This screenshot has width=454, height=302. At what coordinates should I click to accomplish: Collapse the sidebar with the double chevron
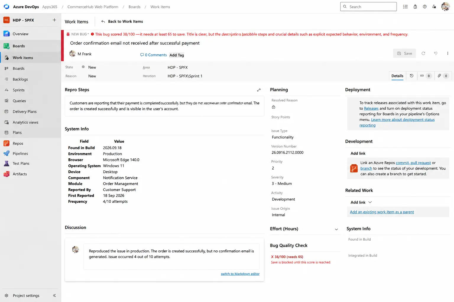click(54, 296)
